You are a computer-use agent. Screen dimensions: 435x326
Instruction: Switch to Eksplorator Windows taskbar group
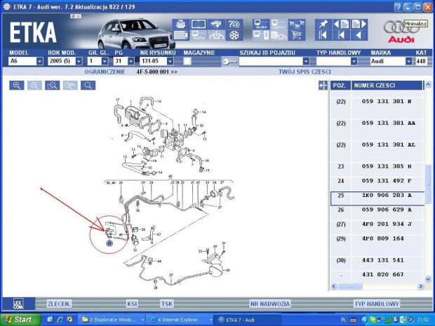click(x=112, y=320)
